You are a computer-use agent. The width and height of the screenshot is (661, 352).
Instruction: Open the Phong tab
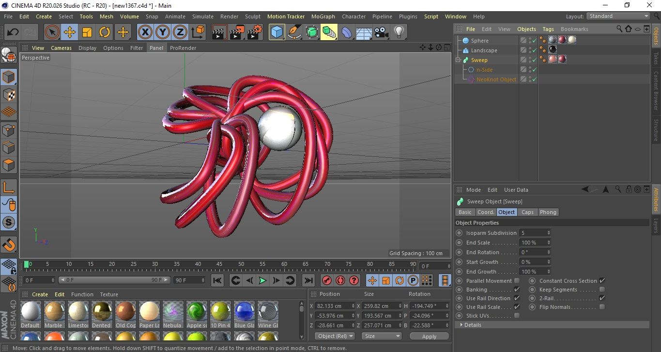(548, 212)
